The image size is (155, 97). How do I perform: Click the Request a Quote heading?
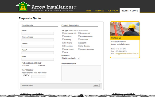pos(30,18)
